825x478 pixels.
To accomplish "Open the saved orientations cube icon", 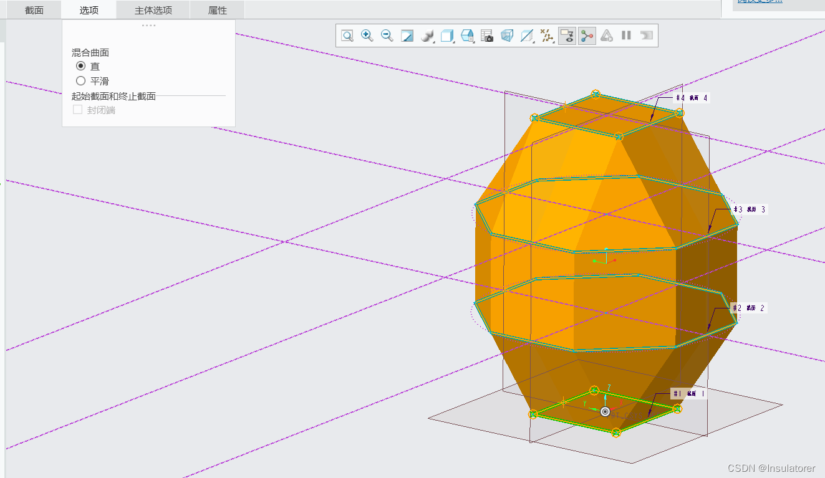I will 447,36.
